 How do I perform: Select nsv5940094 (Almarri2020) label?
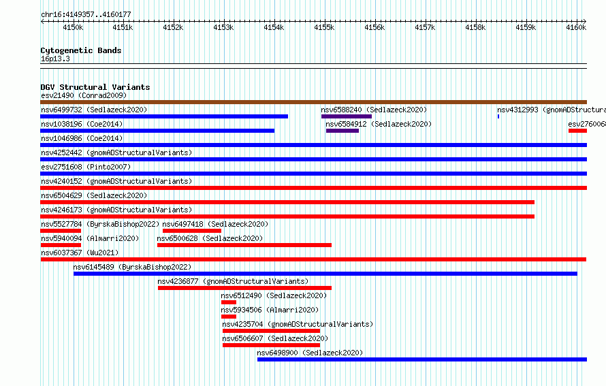point(90,238)
